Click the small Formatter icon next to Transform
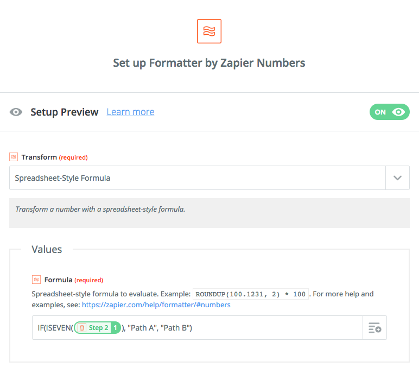 (x=14, y=157)
